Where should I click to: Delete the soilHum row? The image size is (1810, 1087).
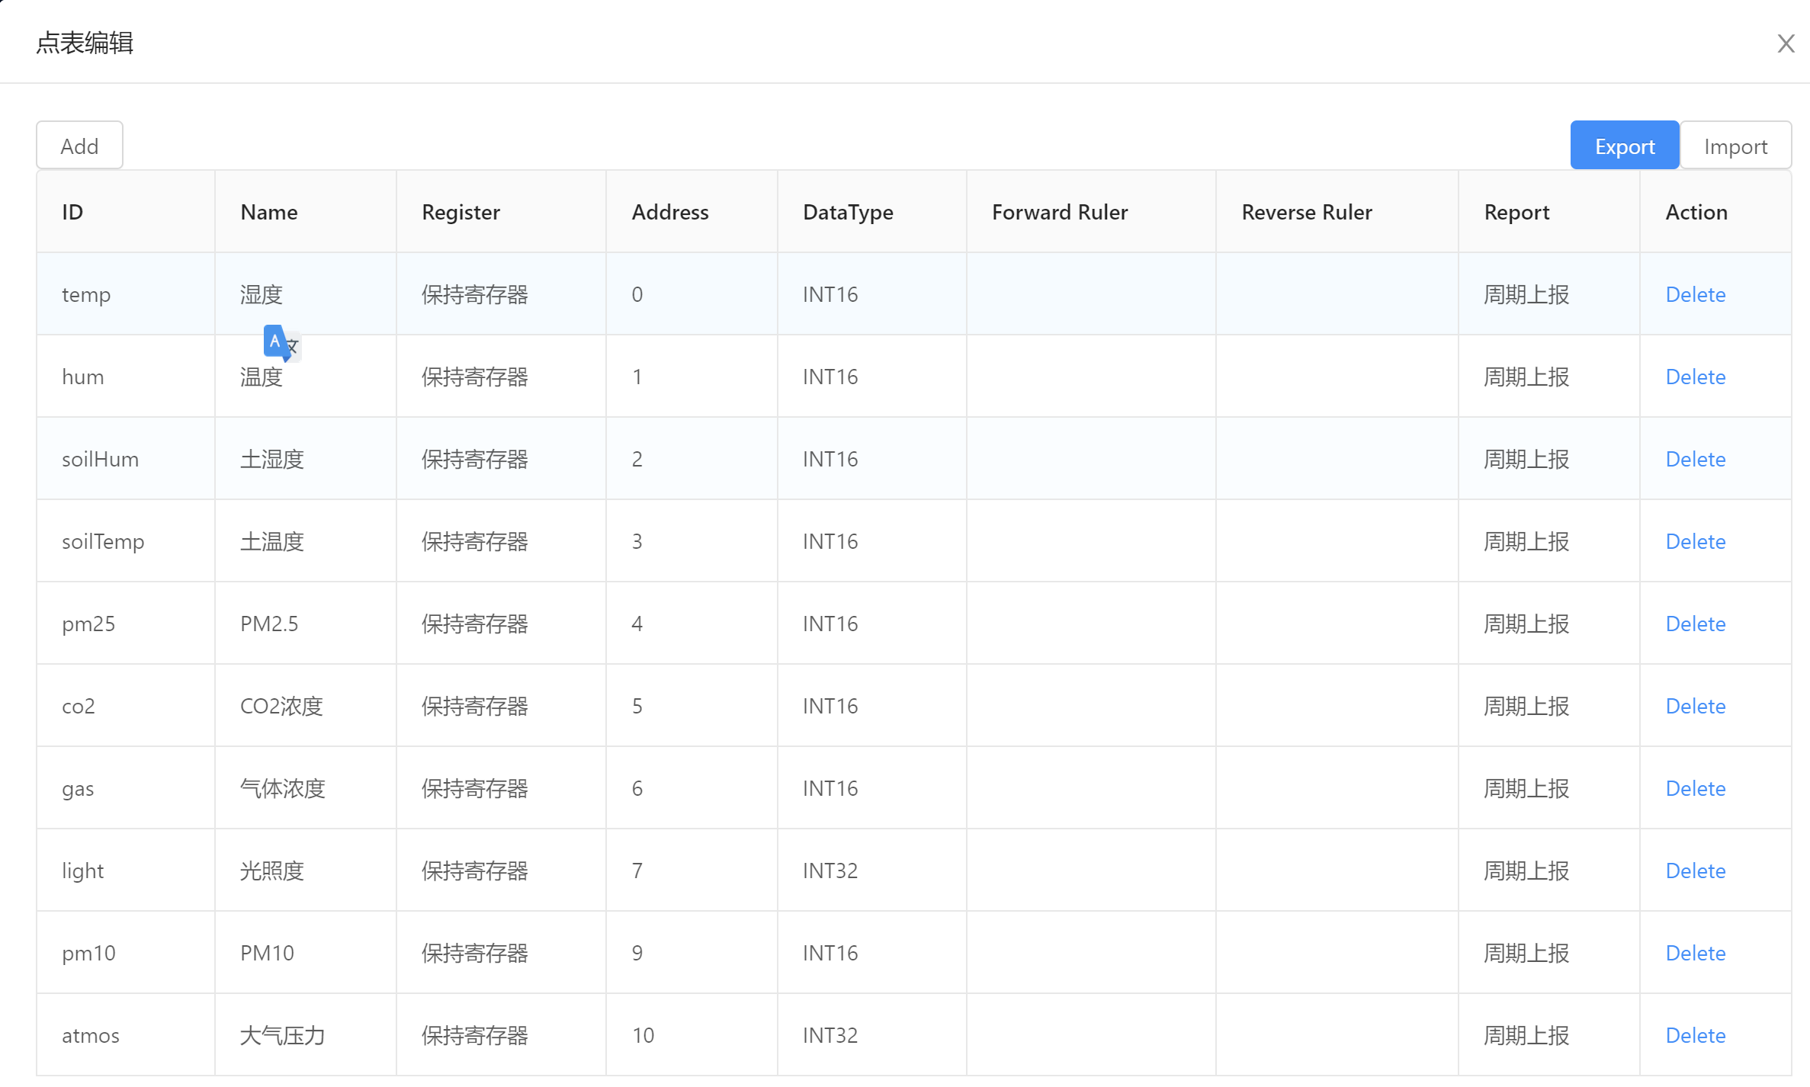(1695, 459)
